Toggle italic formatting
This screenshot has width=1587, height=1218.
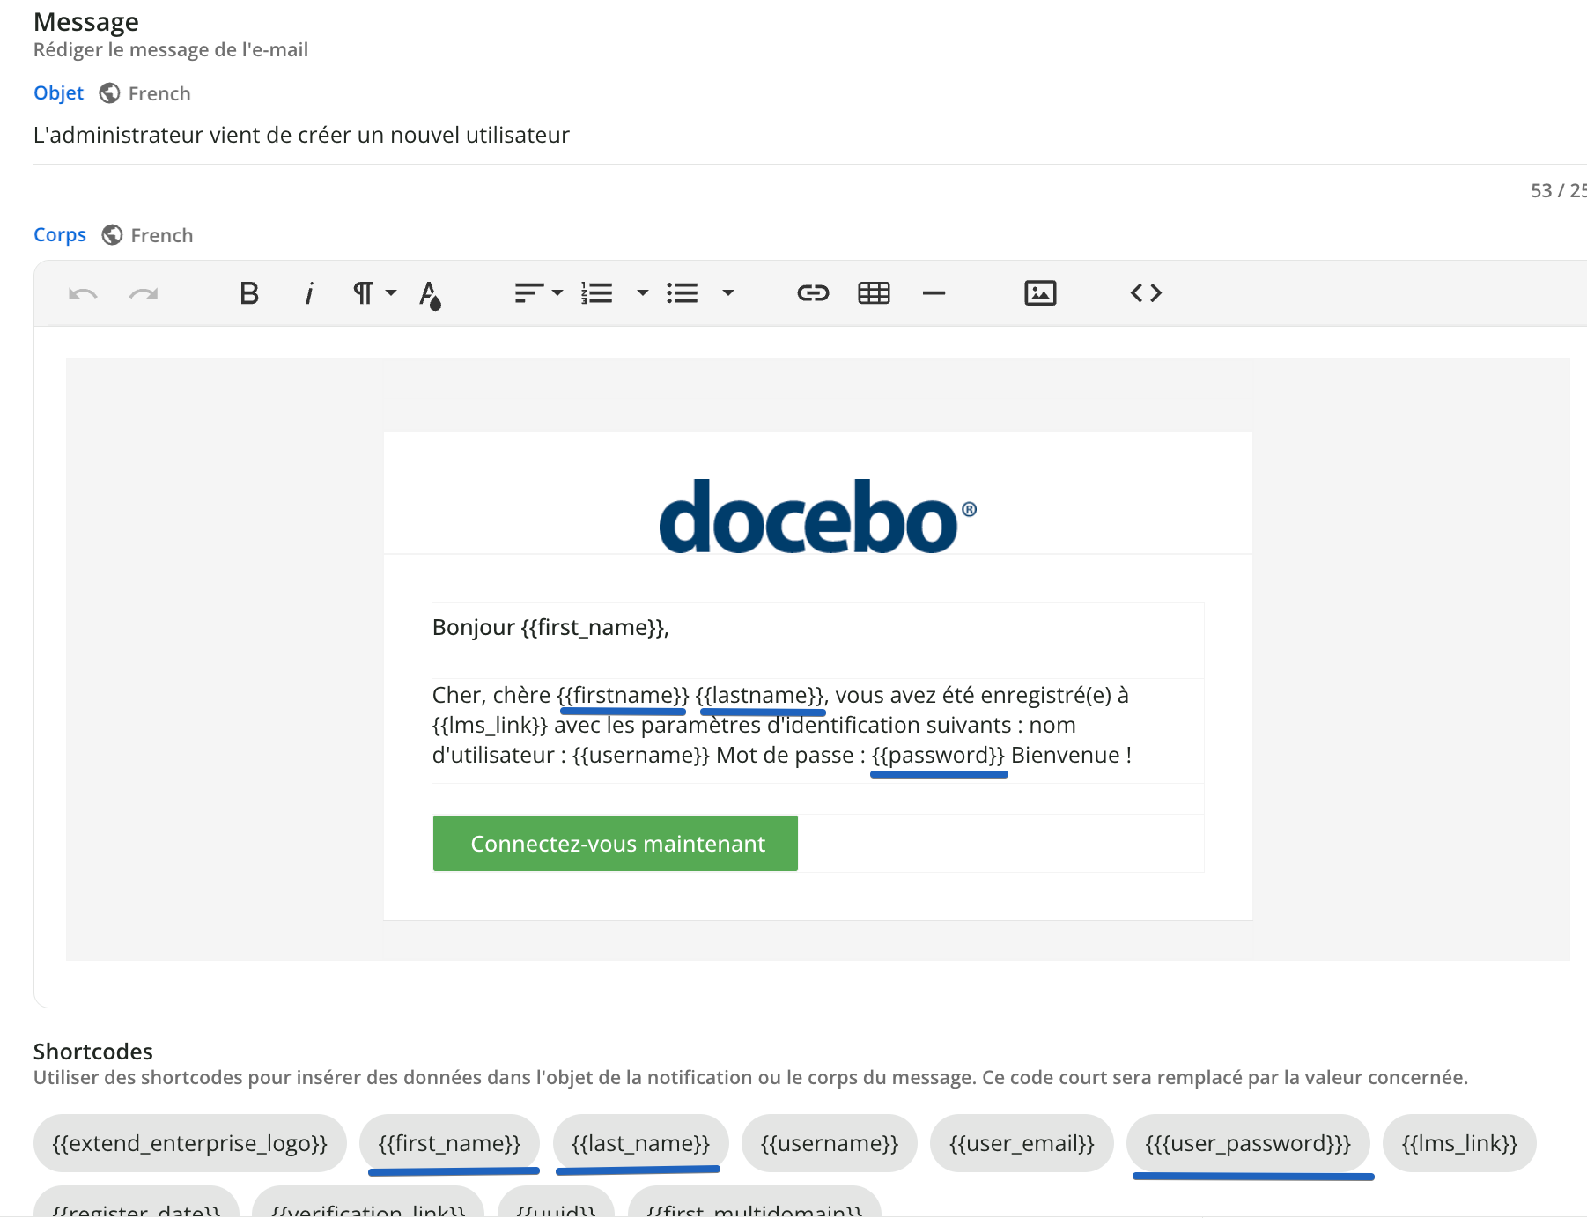click(309, 293)
